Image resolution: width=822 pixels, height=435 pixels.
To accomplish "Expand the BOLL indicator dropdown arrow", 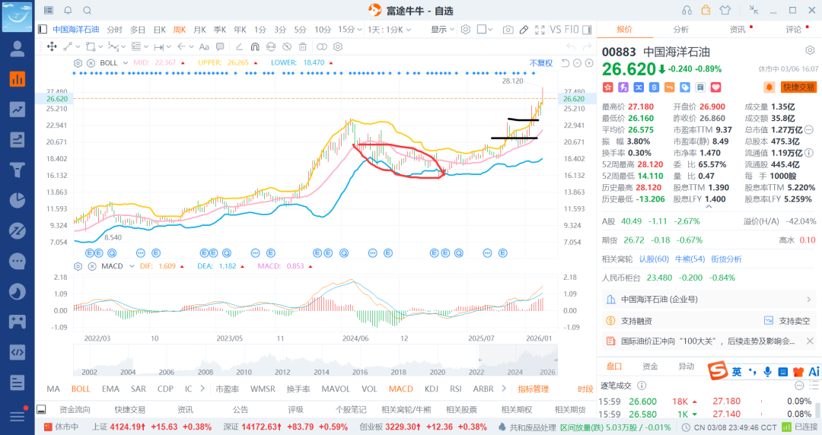I will pyautogui.click(x=126, y=63).
